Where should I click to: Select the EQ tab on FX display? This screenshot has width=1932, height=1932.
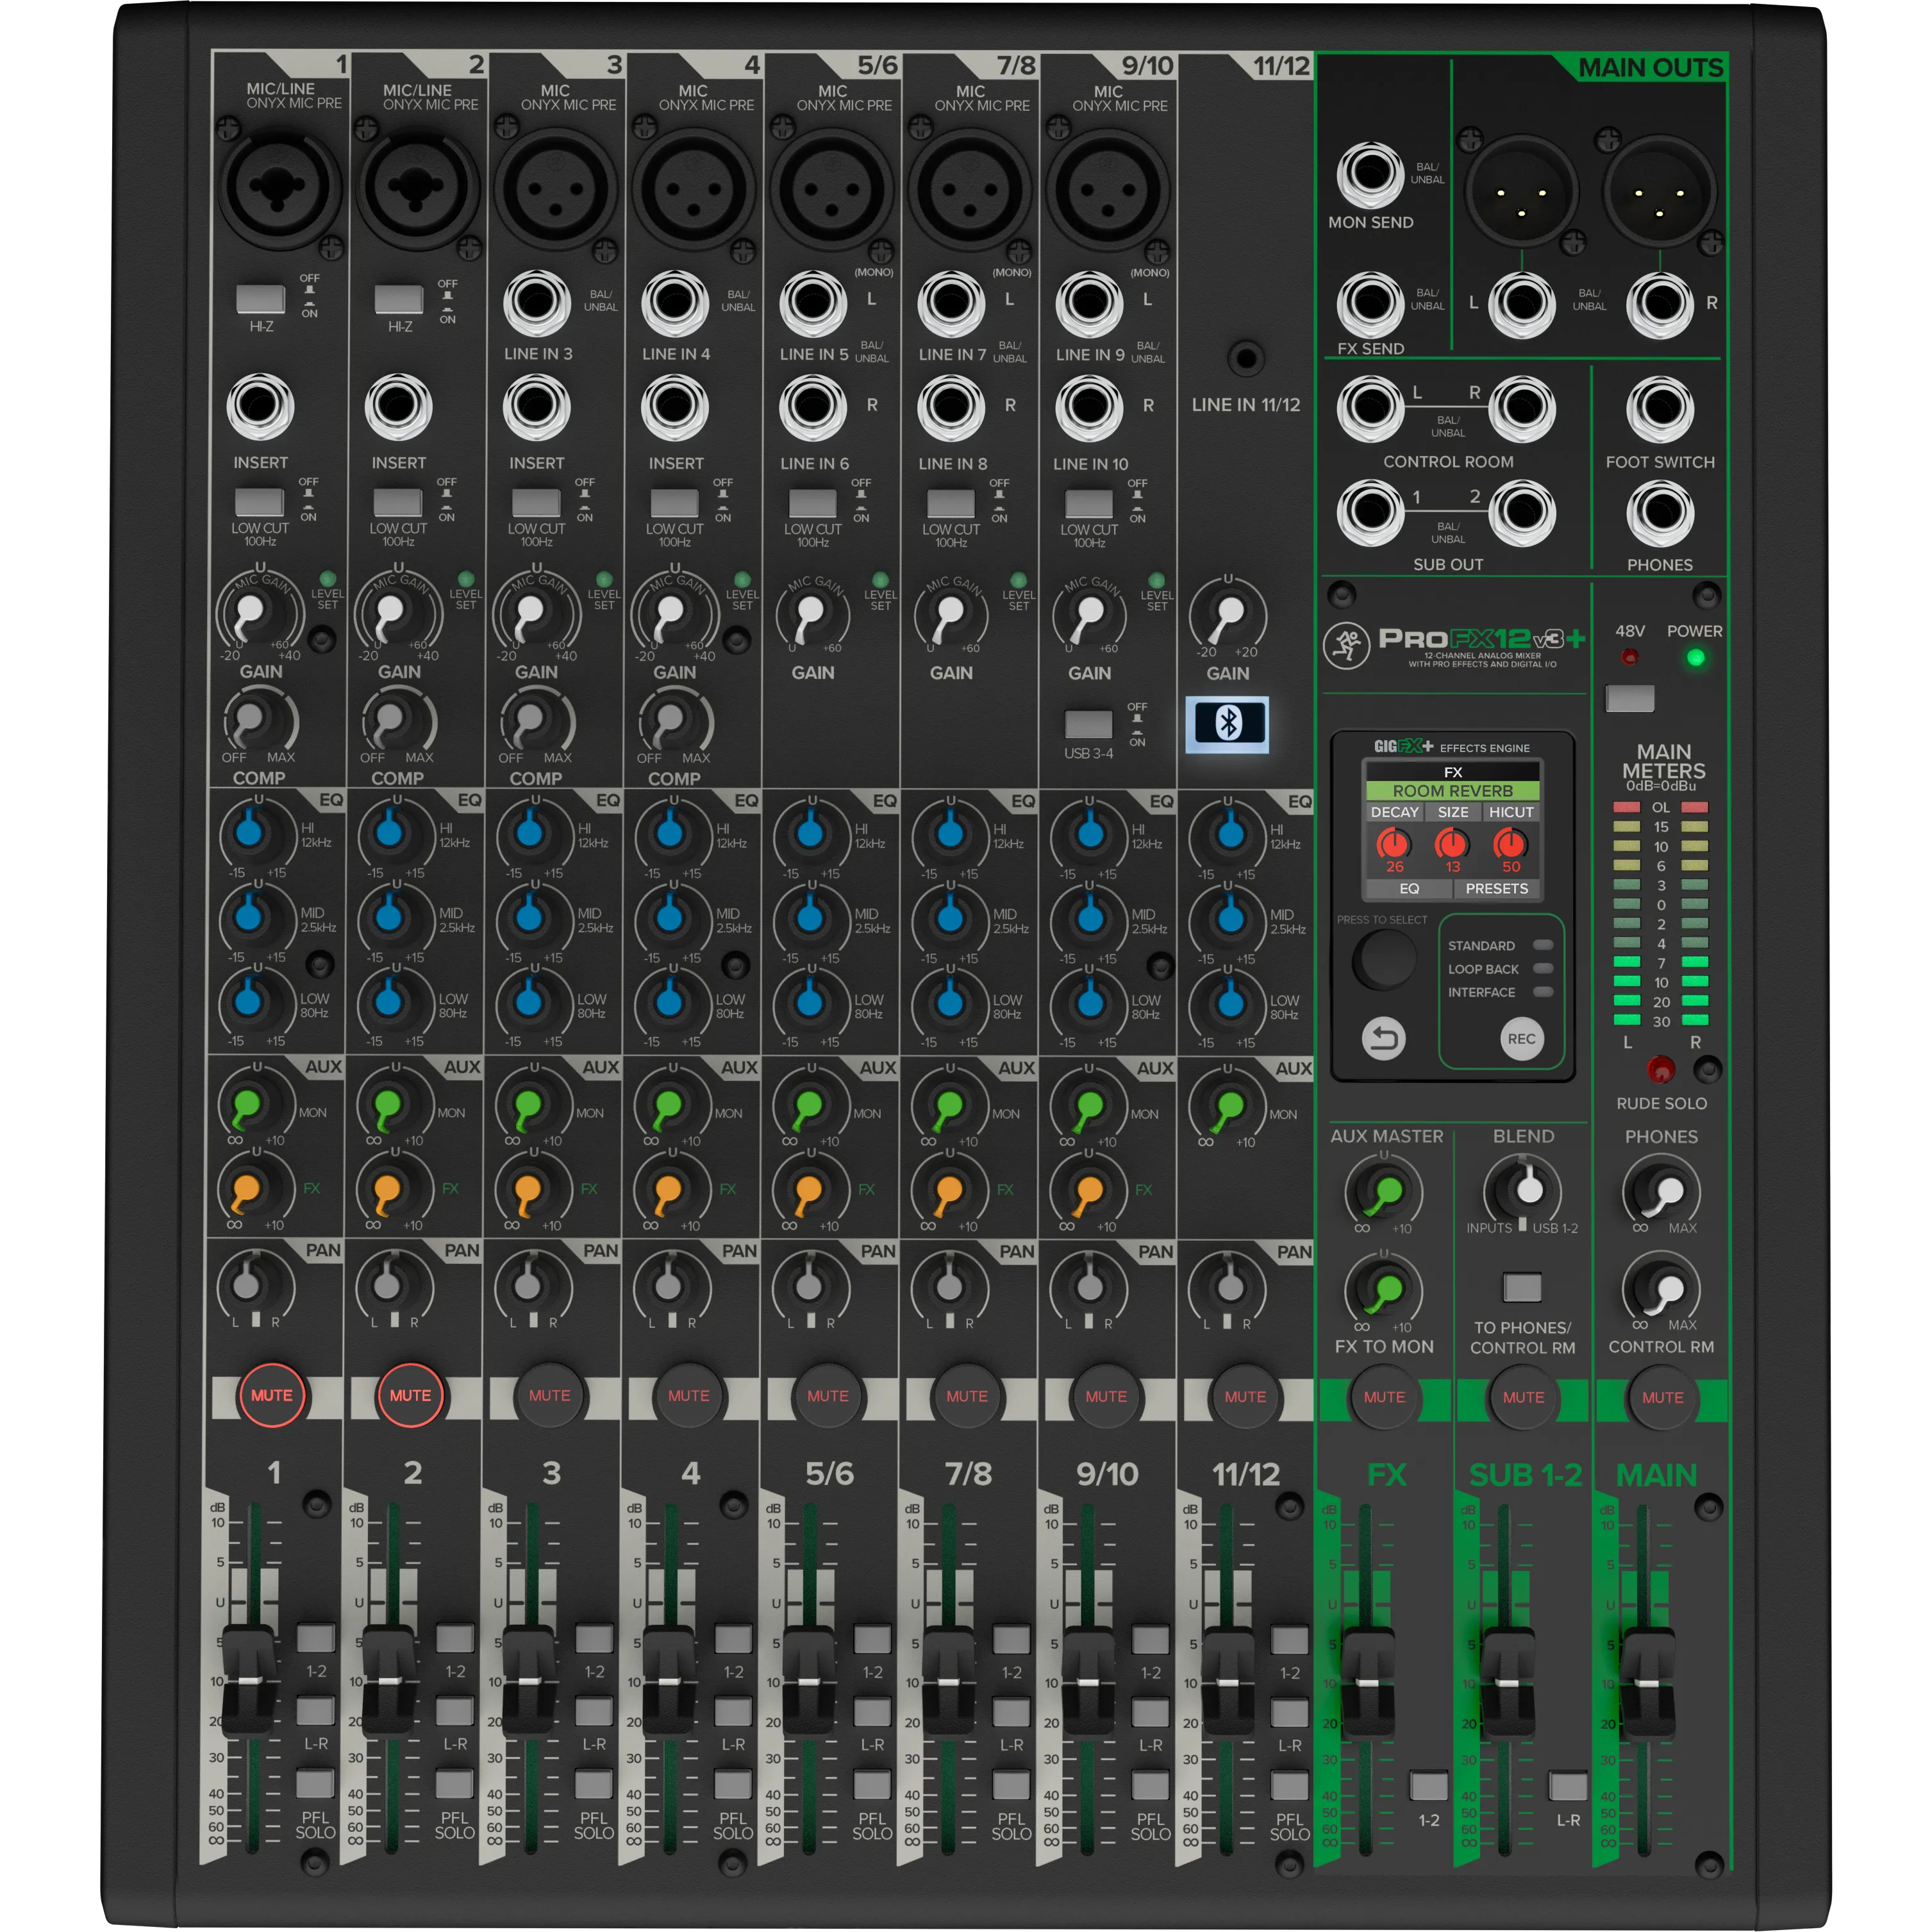pyautogui.click(x=1409, y=889)
